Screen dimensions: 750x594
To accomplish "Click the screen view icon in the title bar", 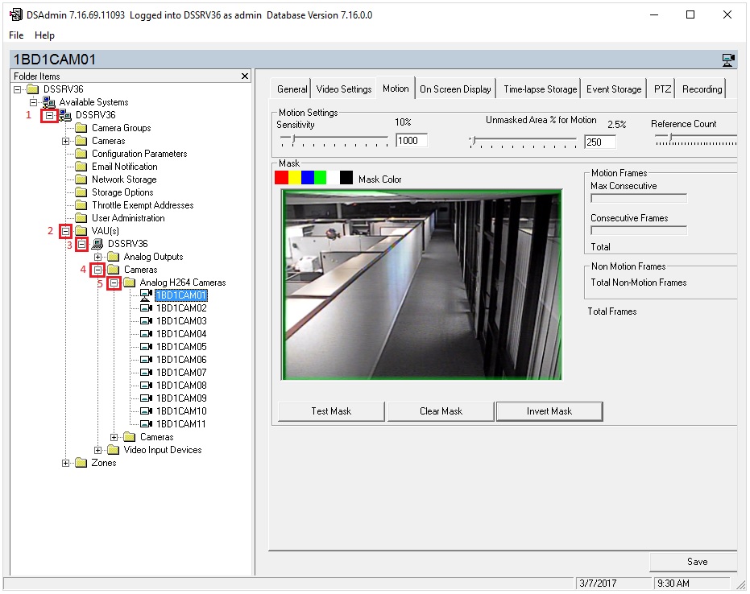I will tap(729, 60).
